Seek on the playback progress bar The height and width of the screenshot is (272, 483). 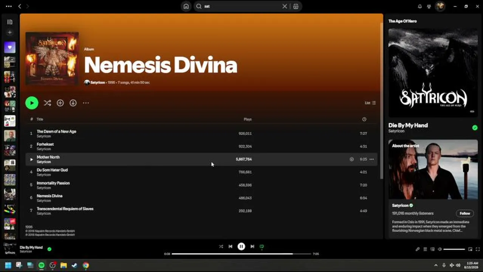241,254
